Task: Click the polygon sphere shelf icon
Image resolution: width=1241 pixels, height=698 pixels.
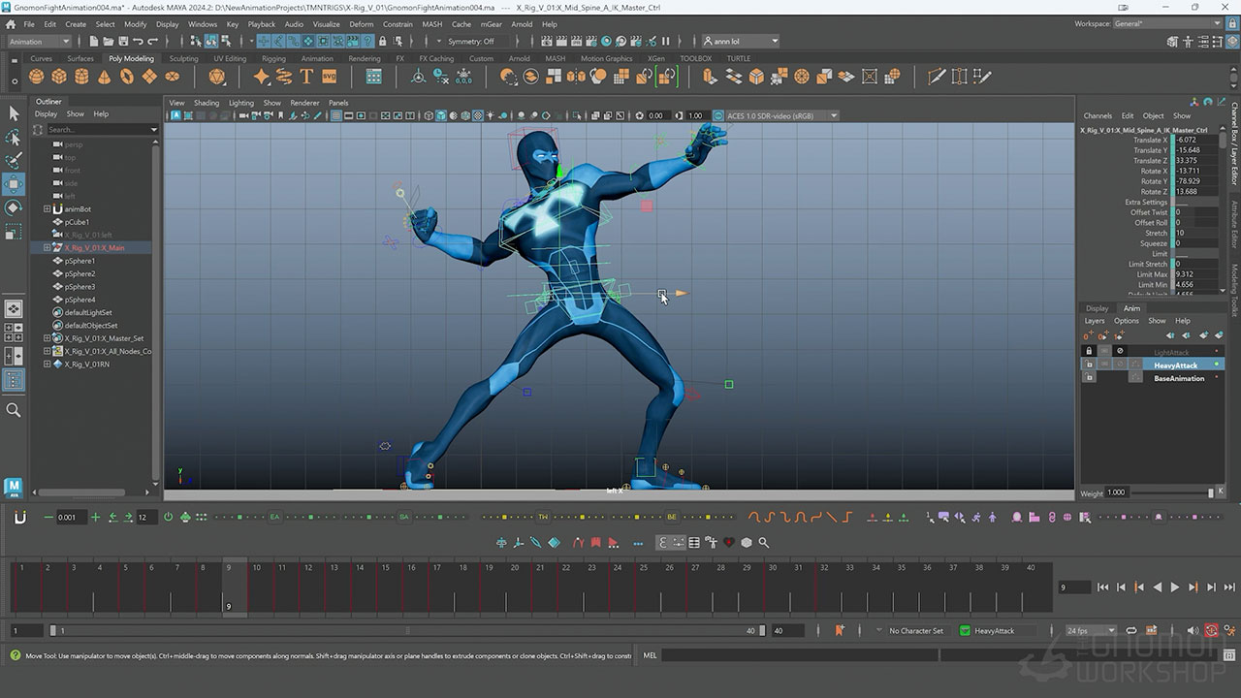Action: click(38, 77)
